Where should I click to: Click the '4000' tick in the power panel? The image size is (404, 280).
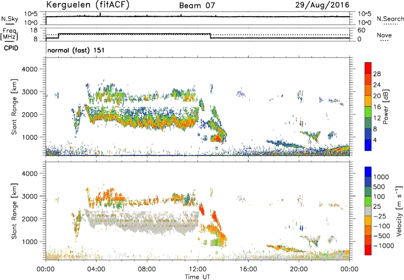pyautogui.click(x=30, y=69)
